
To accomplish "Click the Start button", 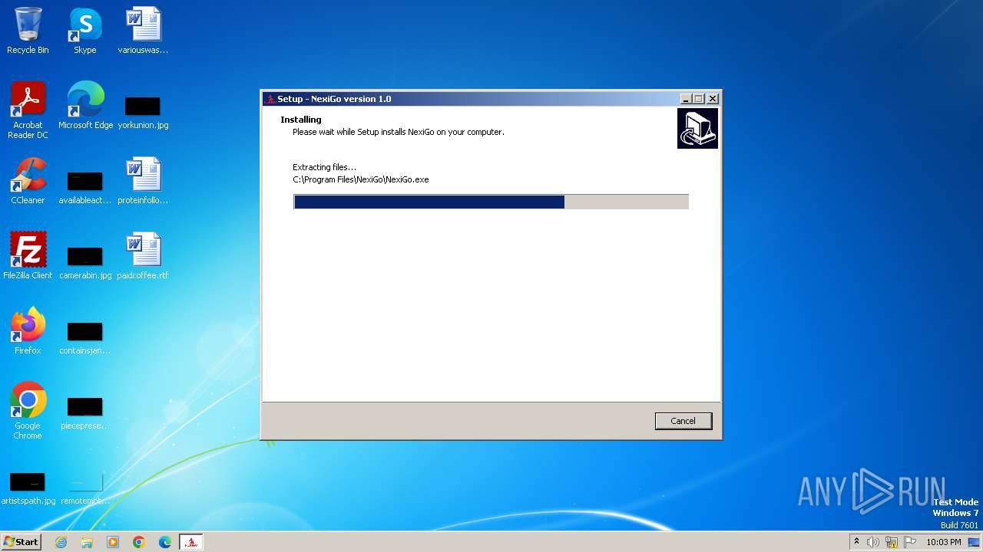I will 22,541.
